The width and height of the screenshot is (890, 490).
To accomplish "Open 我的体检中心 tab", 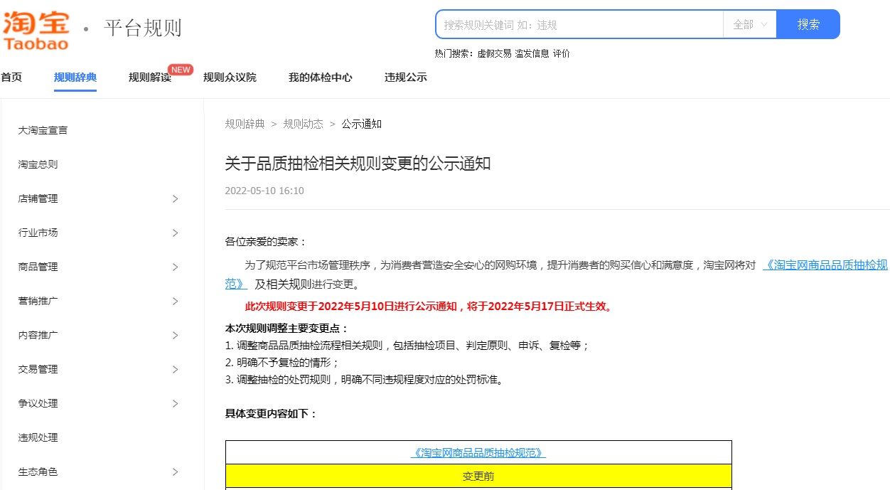I will [x=320, y=78].
